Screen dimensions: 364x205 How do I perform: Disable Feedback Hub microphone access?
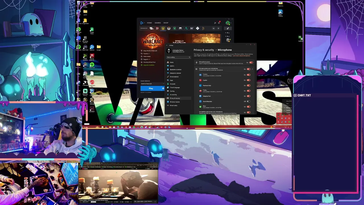click(x=249, y=85)
